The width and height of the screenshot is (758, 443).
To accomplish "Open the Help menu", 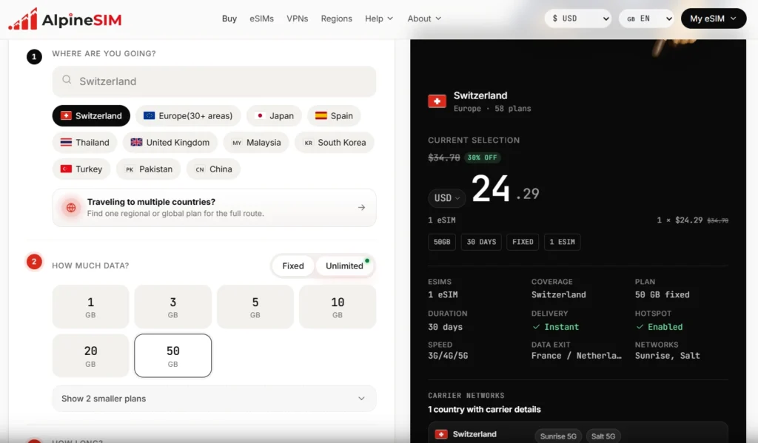I will (379, 18).
